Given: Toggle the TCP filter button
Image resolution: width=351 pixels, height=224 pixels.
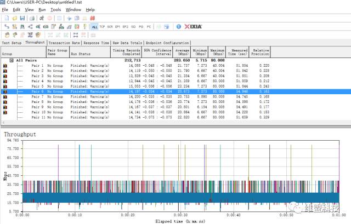Looking at the screenshot, I should (x=102, y=26).
